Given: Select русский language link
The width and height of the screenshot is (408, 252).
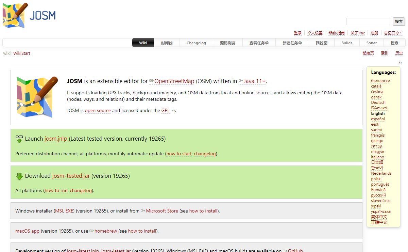Looking at the screenshot, I should click(x=378, y=195).
